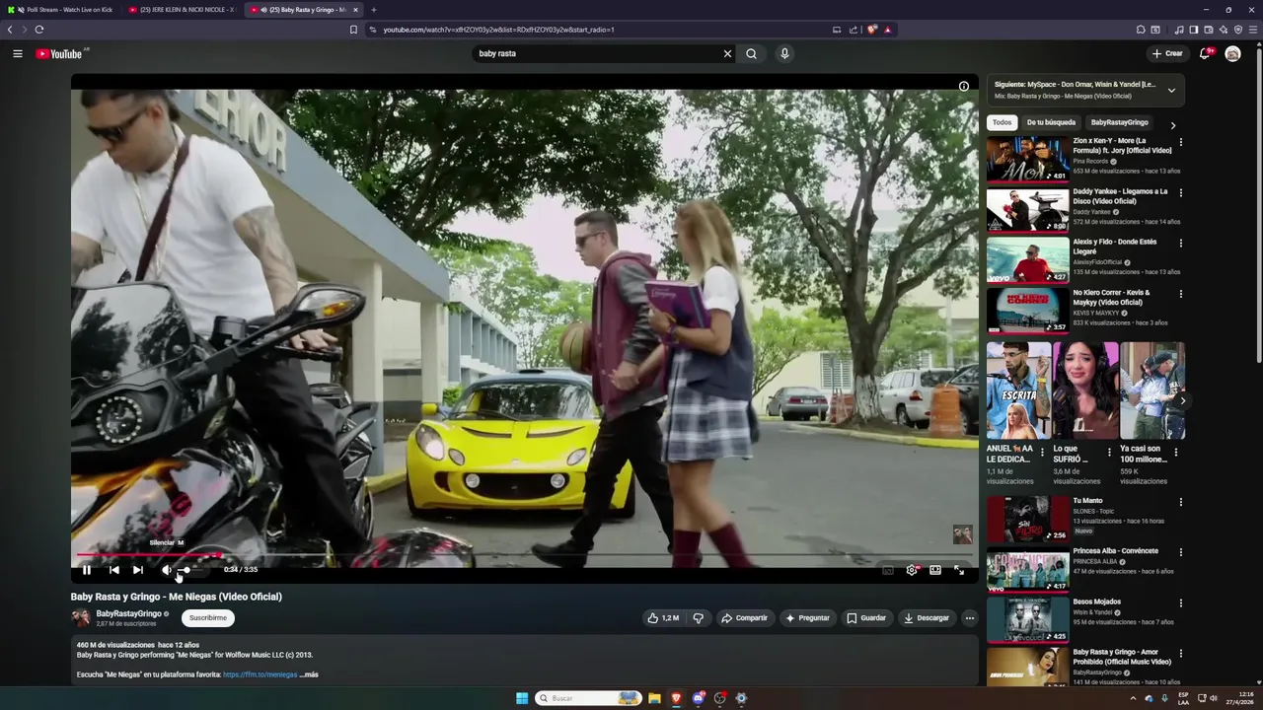Expand the description with '...más'
This screenshot has width=1263, height=710.
(x=309, y=674)
